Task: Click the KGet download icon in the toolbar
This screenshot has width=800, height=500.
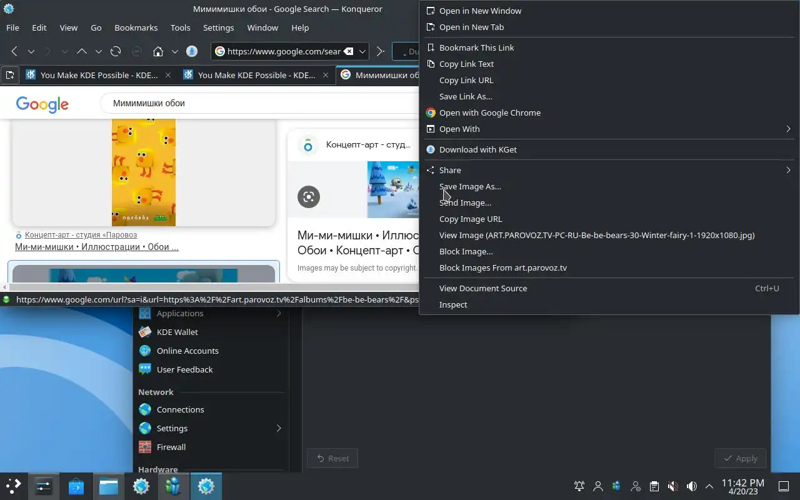Action: tap(192, 51)
